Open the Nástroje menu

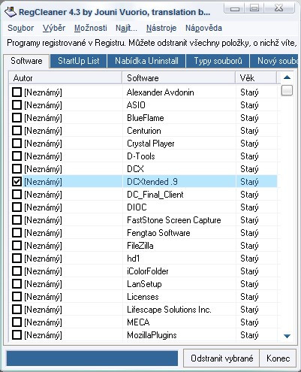(161, 28)
